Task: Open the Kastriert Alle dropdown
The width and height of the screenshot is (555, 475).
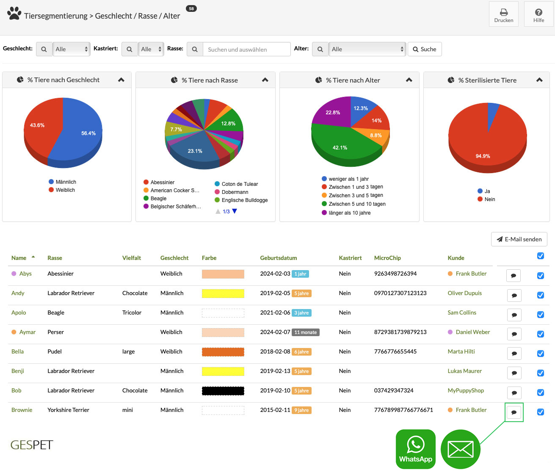Action: coord(151,49)
